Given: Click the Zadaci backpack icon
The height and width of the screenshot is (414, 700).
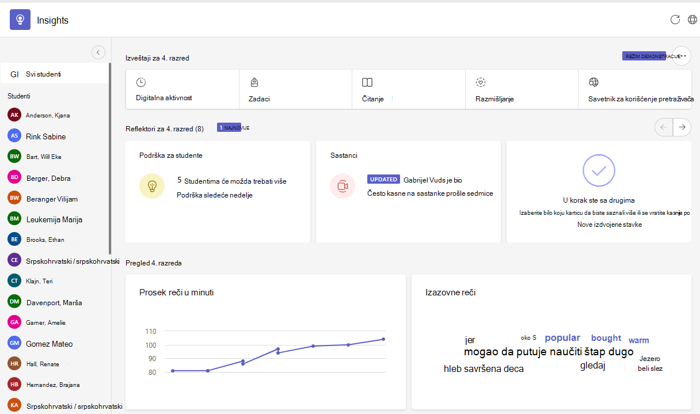Looking at the screenshot, I should click(x=254, y=82).
